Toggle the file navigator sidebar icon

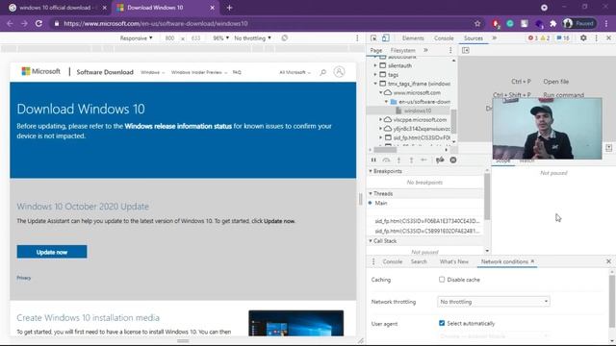coord(466,50)
